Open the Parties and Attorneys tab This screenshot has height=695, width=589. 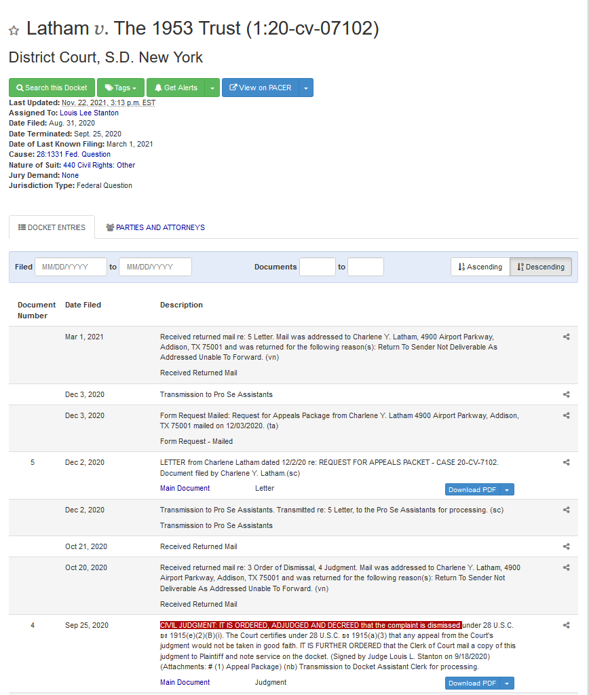click(x=155, y=227)
